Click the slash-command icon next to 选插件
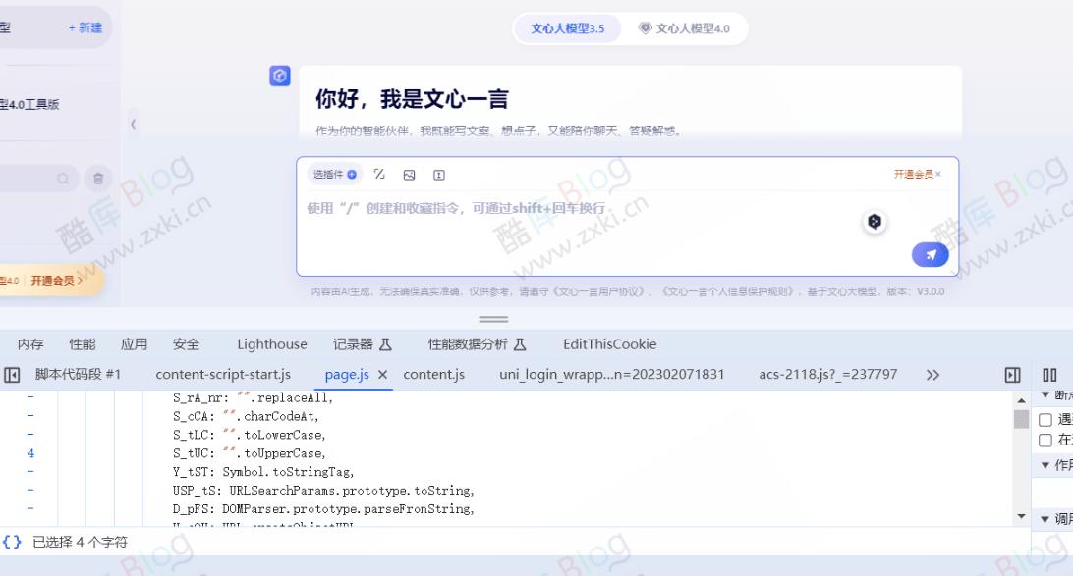 pos(379,174)
